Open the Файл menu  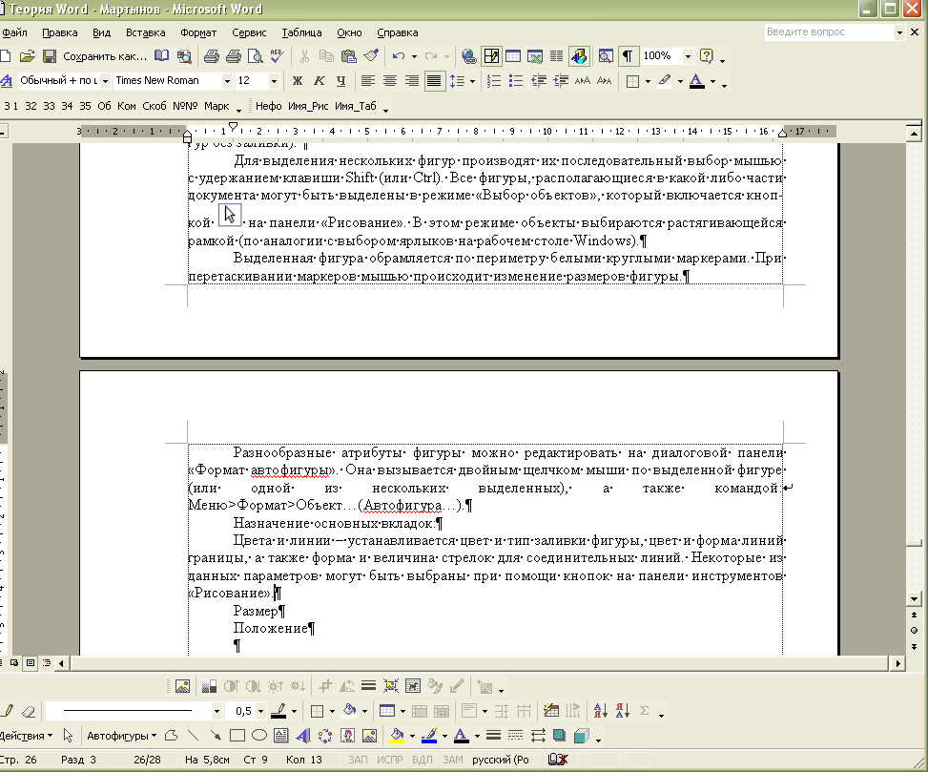[14, 32]
